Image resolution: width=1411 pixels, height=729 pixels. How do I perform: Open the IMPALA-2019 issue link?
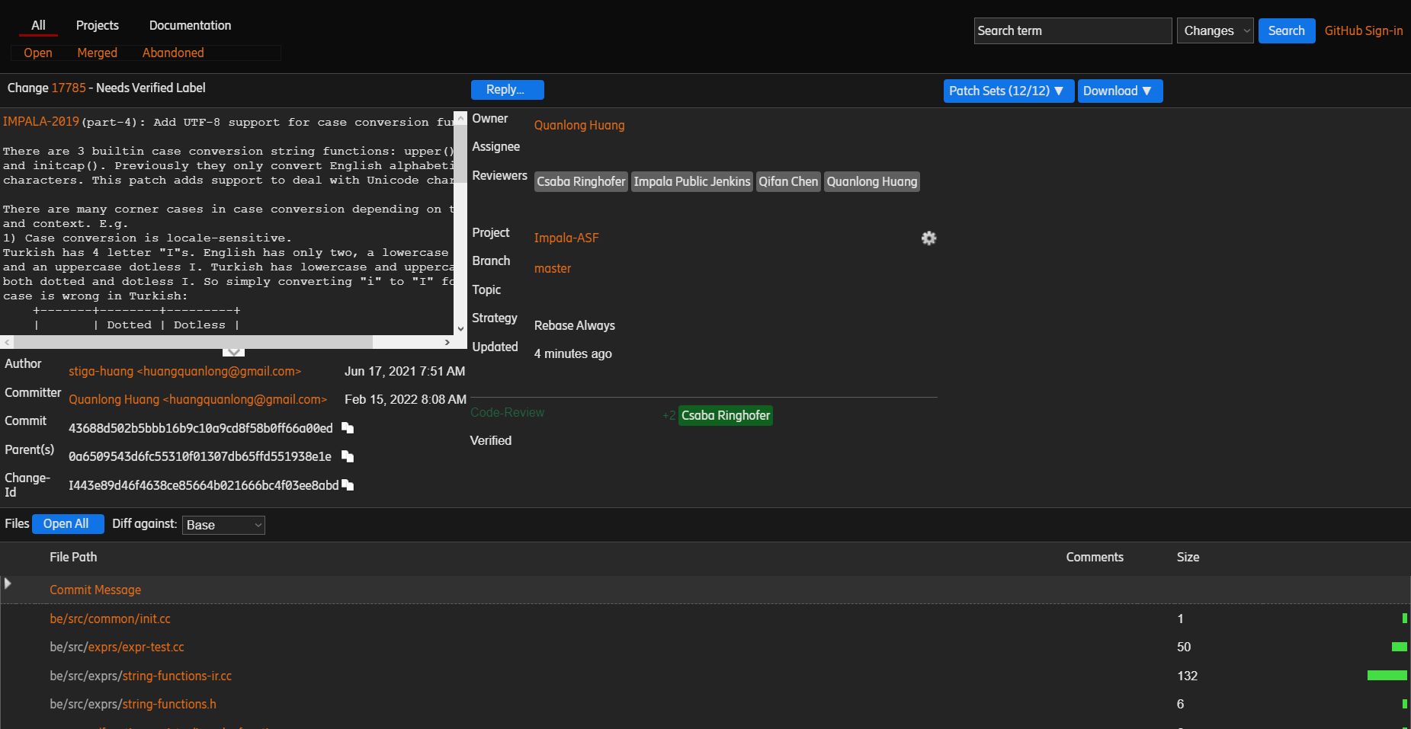(41, 122)
